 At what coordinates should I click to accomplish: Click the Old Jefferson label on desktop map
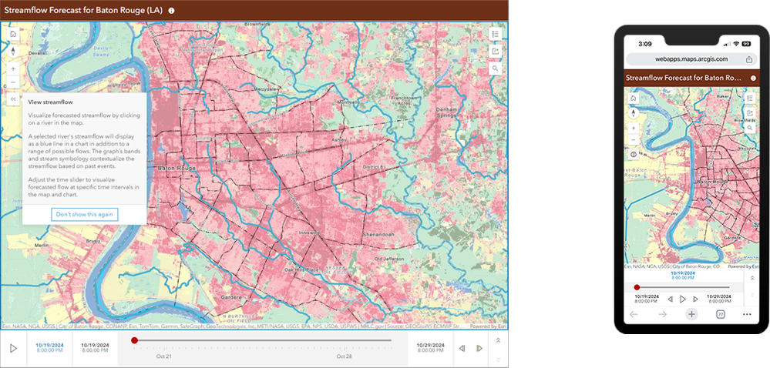click(x=389, y=259)
